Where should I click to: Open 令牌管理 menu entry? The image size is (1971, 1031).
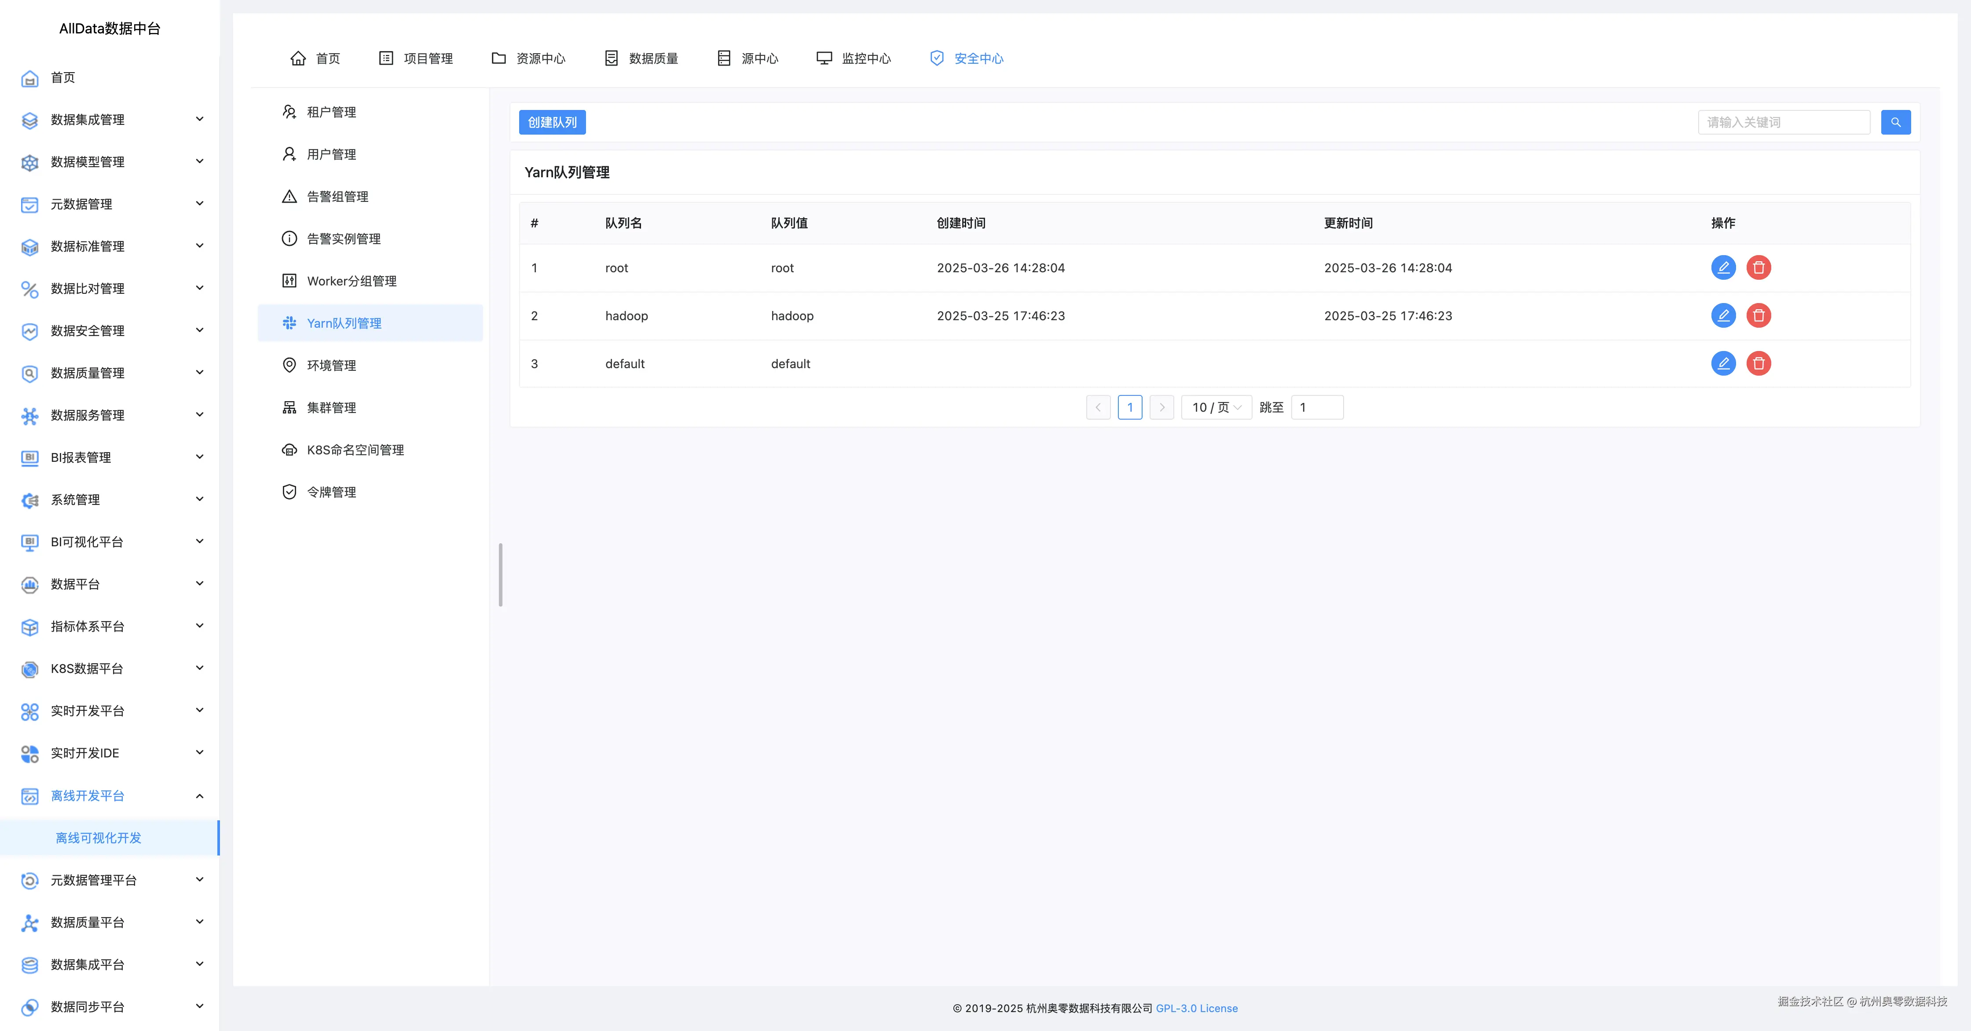tap(331, 492)
